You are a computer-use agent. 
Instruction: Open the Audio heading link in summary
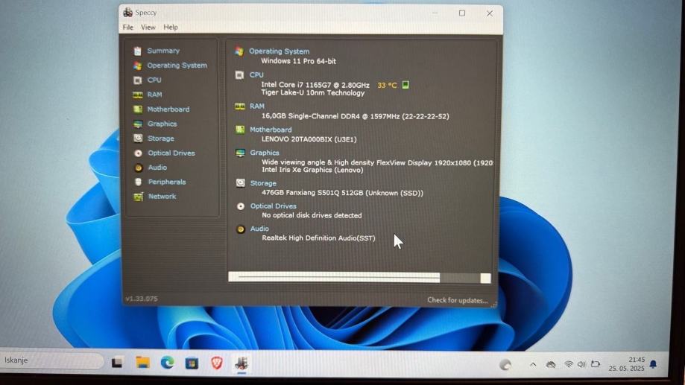tap(259, 229)
